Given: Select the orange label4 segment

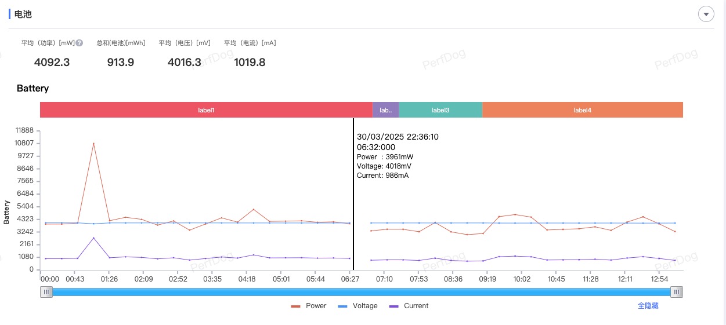Looking at the screenshot, I should coord(582,110).
